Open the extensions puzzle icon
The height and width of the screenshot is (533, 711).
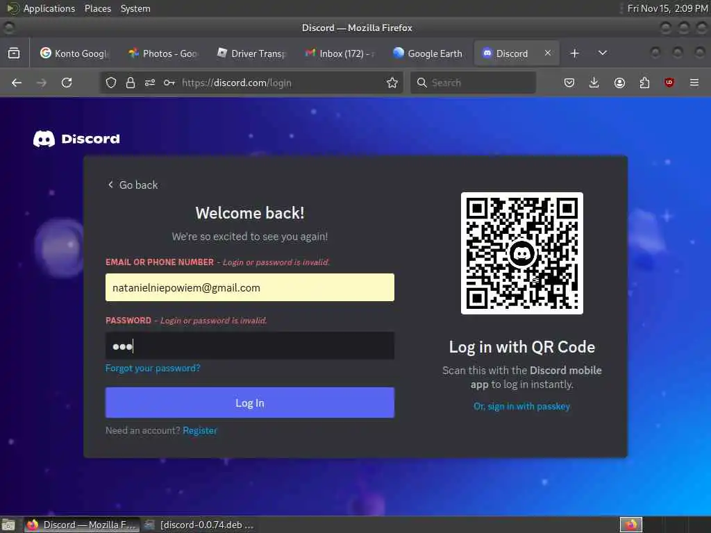click(644, 83)
